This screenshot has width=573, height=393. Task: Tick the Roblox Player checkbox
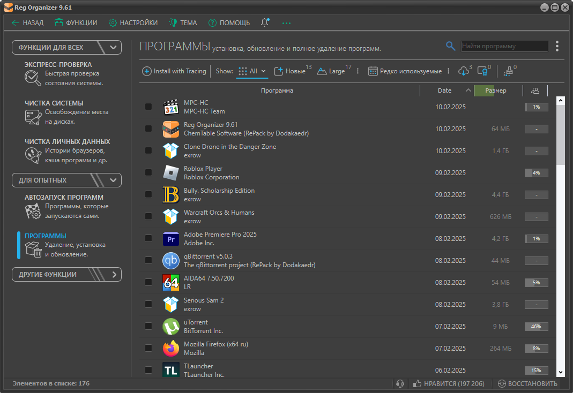148,172
